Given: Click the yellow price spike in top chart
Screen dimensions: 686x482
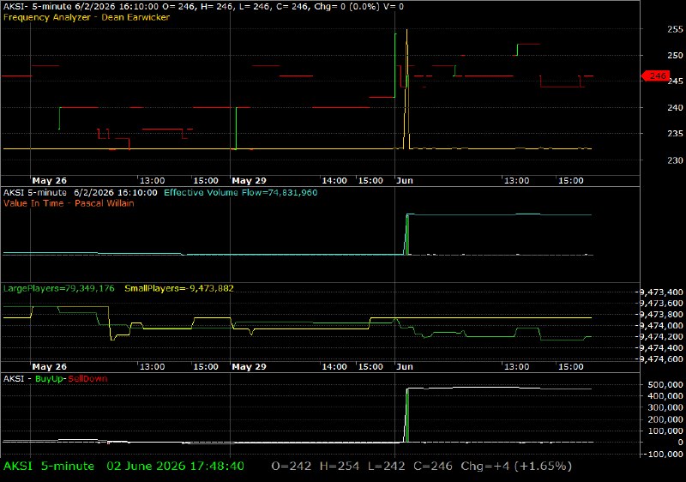Looking at the screenshot, I should click(x=406, y=87).
